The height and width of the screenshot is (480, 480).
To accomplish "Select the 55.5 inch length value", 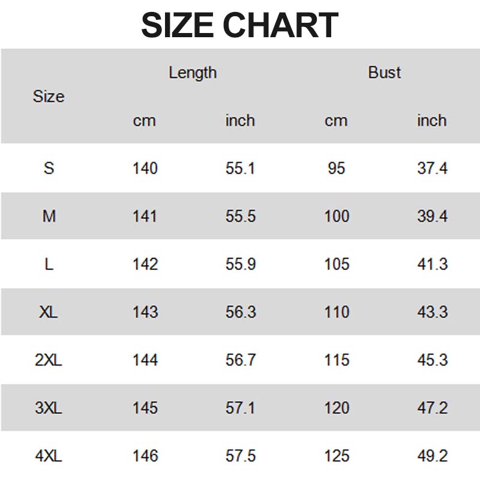I will (241, 217).
